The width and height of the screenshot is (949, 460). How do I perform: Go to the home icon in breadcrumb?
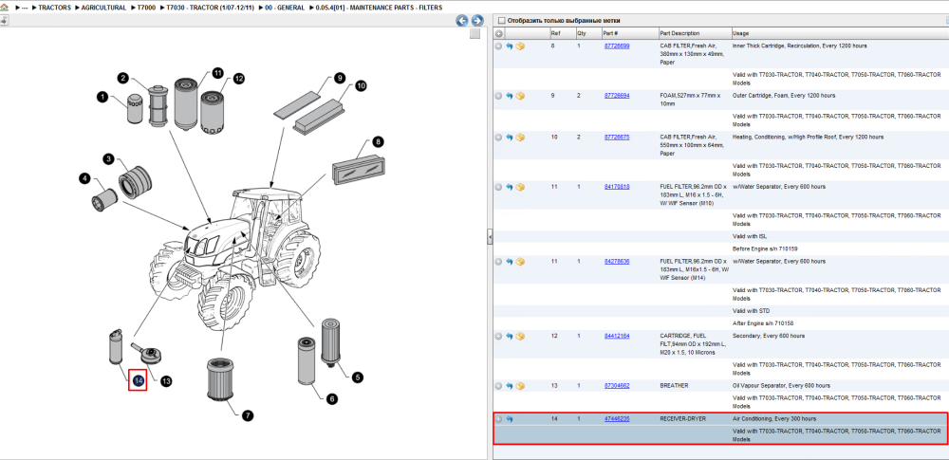pyautogui.click(x=4, y=7)
